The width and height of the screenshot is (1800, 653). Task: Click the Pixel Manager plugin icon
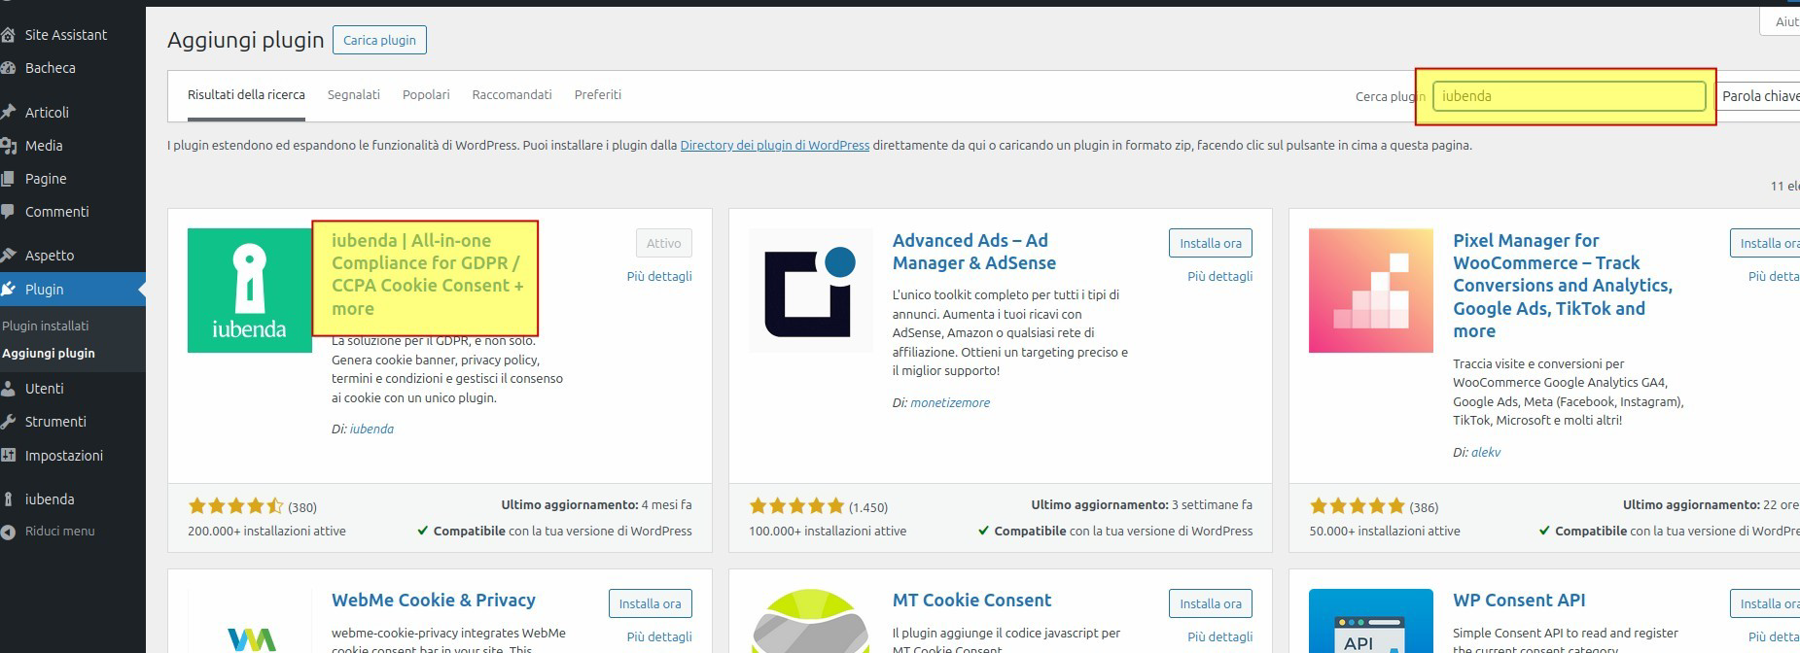pos(1370,290)
